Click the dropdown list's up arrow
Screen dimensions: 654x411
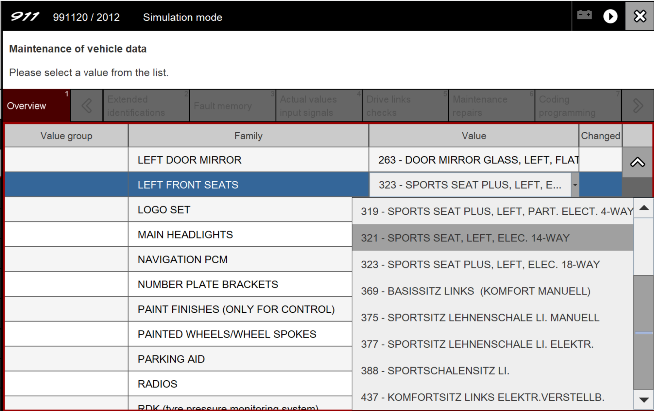point(644,208)
